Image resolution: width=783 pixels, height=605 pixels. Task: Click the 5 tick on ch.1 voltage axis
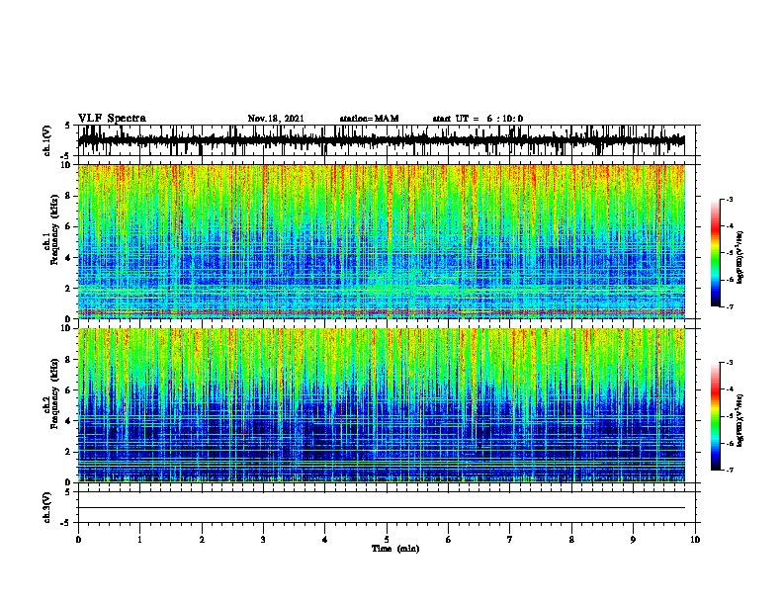pyautogui.click(x=69, y=126)
